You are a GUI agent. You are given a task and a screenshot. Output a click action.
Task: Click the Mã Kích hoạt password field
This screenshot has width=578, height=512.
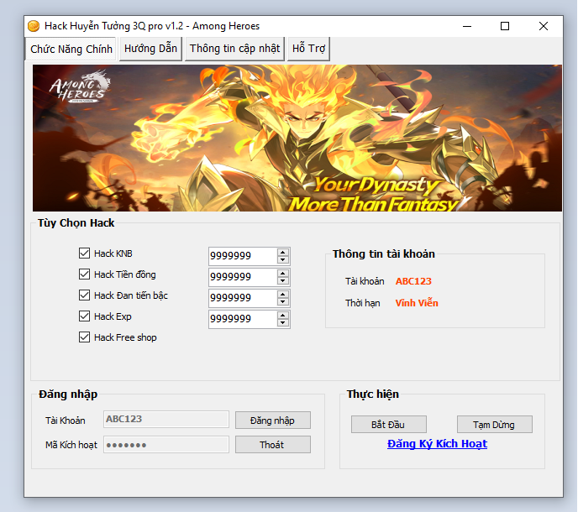click(166, 445)
